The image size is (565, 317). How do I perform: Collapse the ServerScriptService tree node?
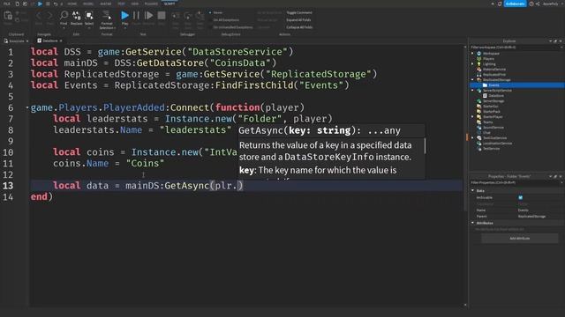tap(473, 91)
